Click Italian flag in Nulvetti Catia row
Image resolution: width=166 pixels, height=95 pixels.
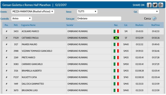pos(116,77)
